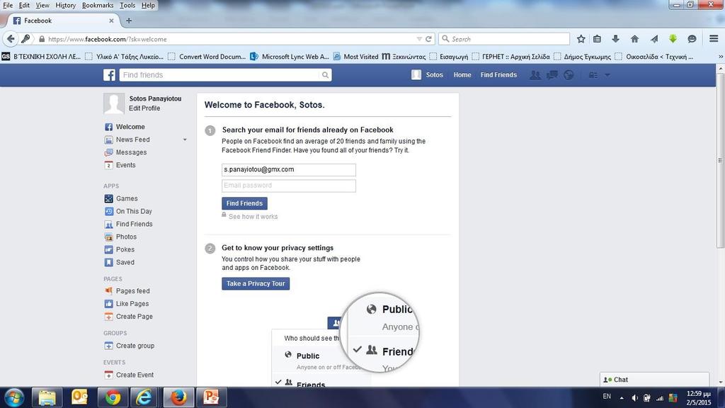
Task: Open Internet Explorer from the taskbar
Action: tap(144, 397)
